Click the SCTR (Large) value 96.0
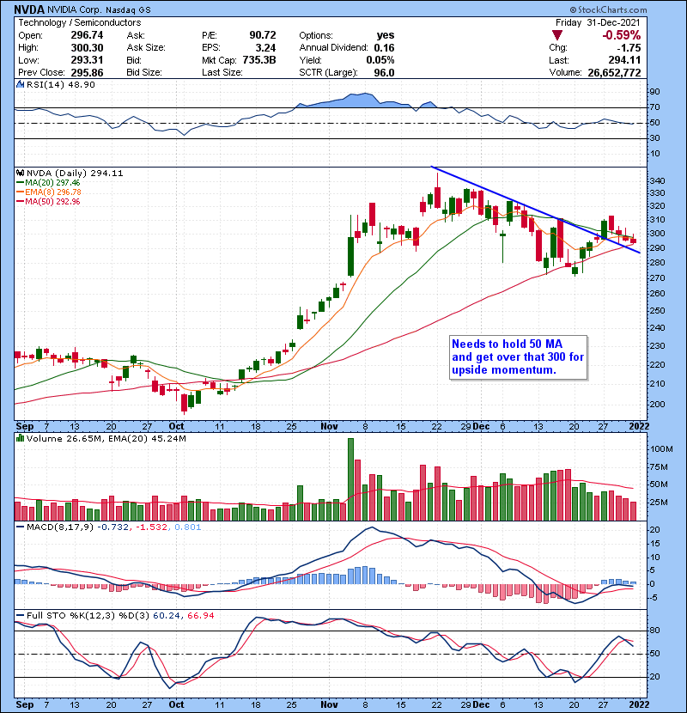The height and width of the screenshot is (713, 687). tap(384, 73)
